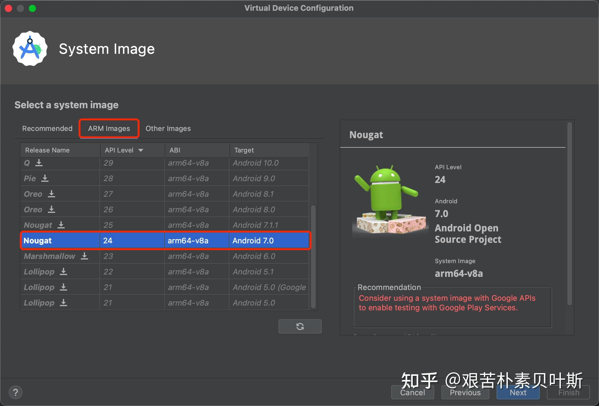Select the Android 6.0 target cell
This screenshot has width=599, height=406.
tap(269, 256)
